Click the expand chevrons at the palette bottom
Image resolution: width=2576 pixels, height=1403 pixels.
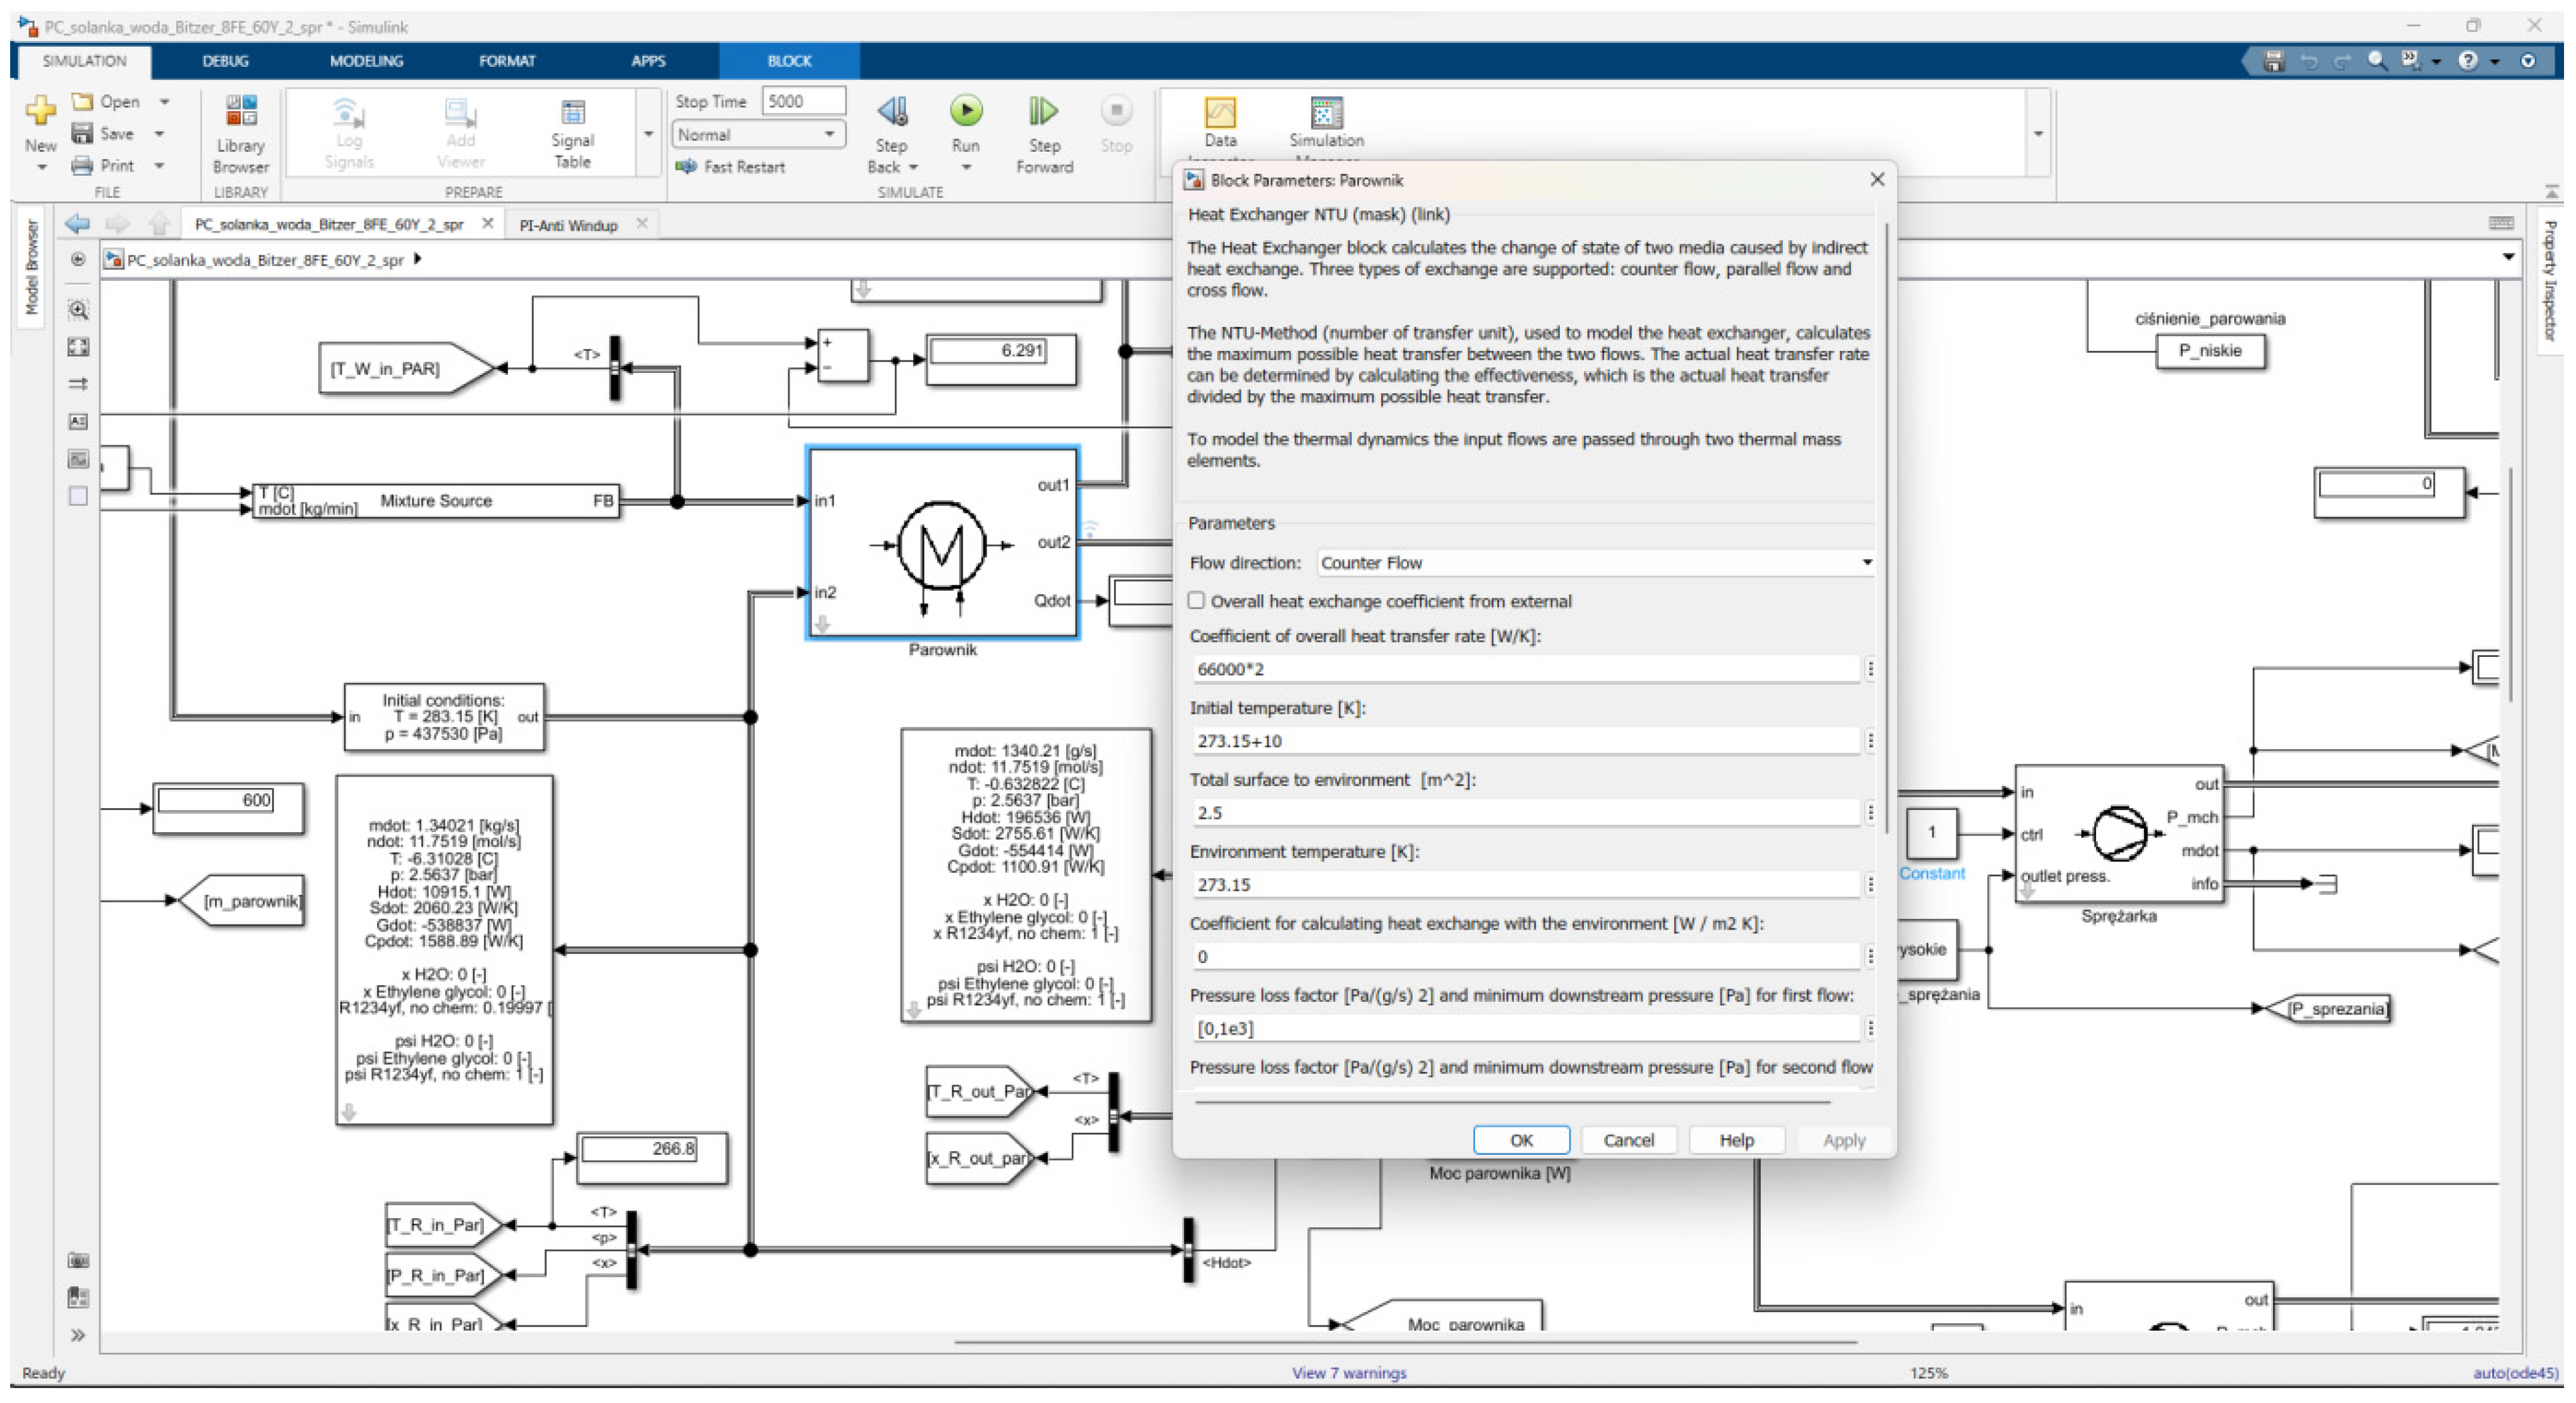pos(78,1336)
